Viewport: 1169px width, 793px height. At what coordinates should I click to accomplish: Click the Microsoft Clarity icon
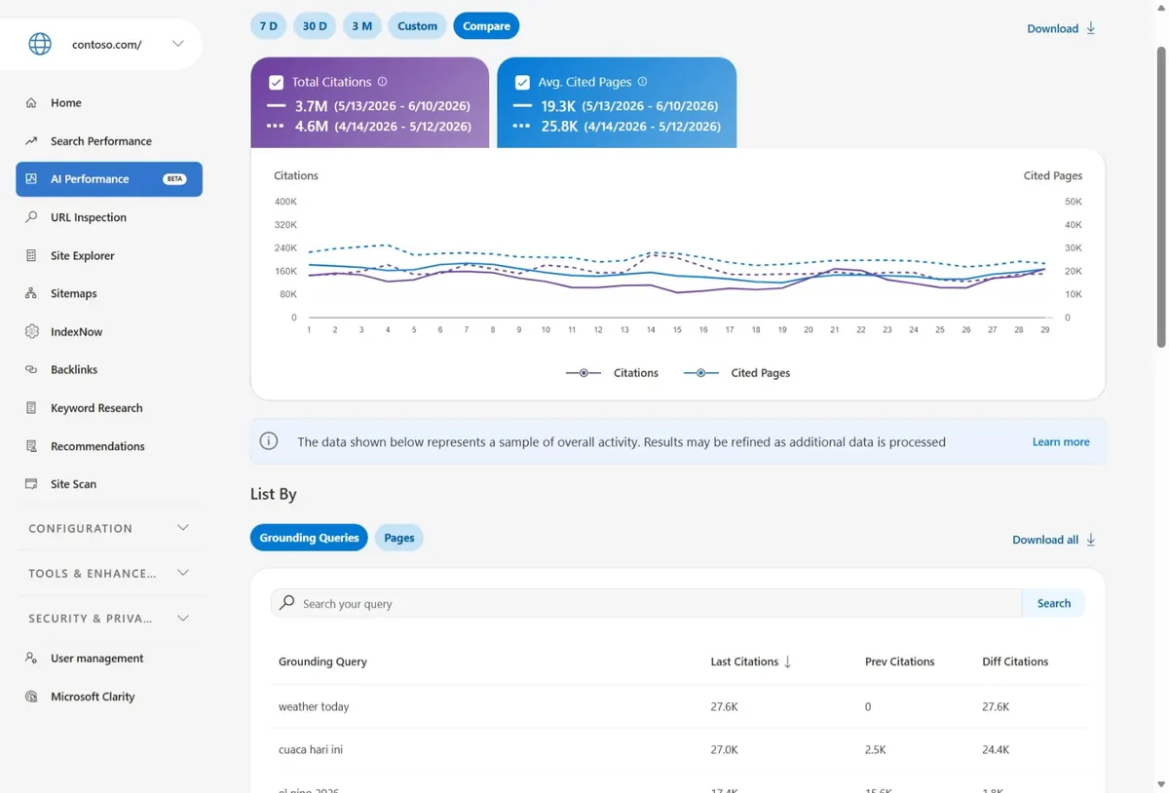(31, 697)
